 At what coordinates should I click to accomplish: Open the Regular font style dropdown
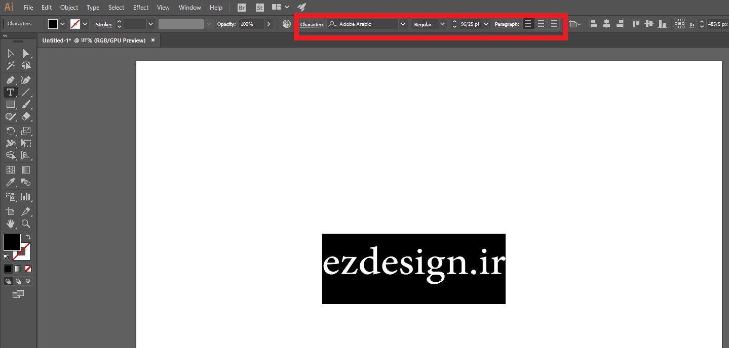tap(442, 24)
